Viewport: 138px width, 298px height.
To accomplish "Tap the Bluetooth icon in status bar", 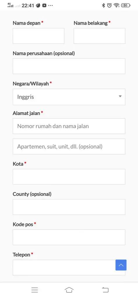I will click(x=104, y=5).
